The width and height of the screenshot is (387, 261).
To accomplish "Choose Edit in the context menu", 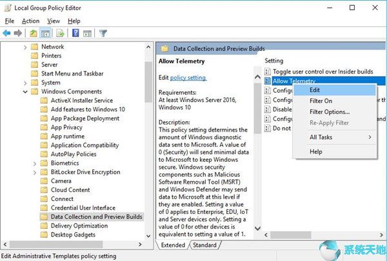I will pos(335,90).
